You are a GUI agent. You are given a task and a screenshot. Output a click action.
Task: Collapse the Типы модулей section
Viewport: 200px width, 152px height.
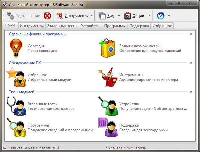(x=191, y=92)
